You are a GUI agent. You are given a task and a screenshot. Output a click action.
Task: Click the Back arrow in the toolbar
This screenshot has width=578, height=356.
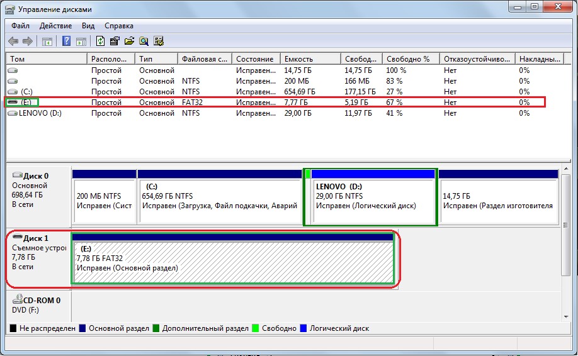tap(13, 42)
